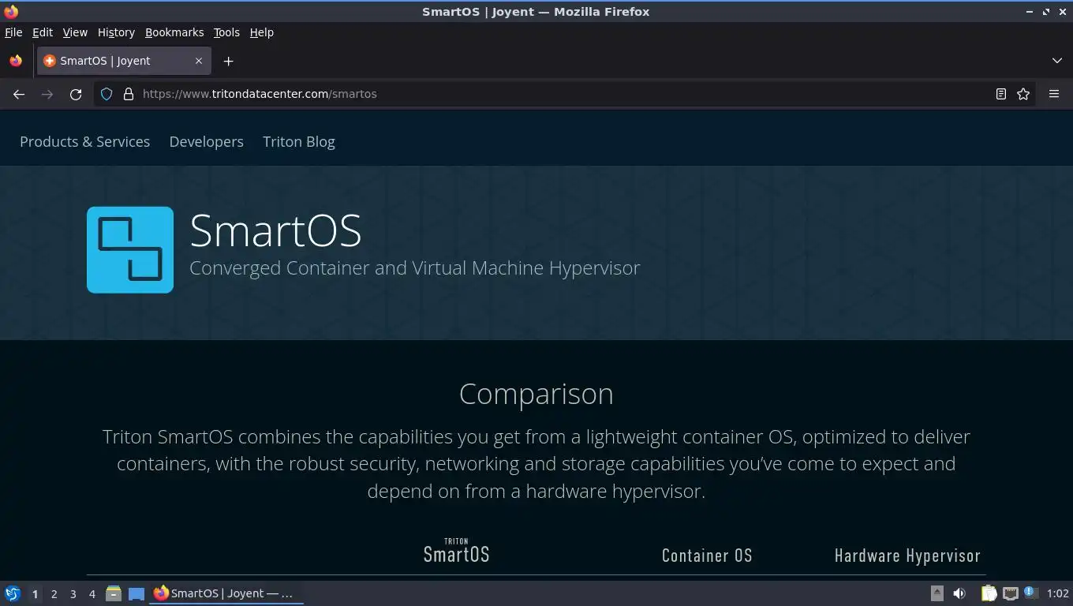Switch to workspace 3 on taskbar
The image size is (1073, 606).
(73, 593)
